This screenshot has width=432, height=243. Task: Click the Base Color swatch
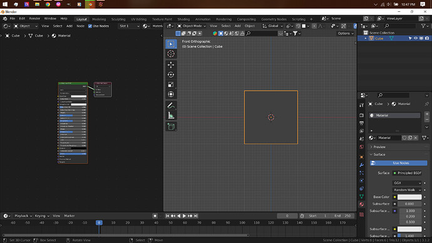click(x=409, y=197)
